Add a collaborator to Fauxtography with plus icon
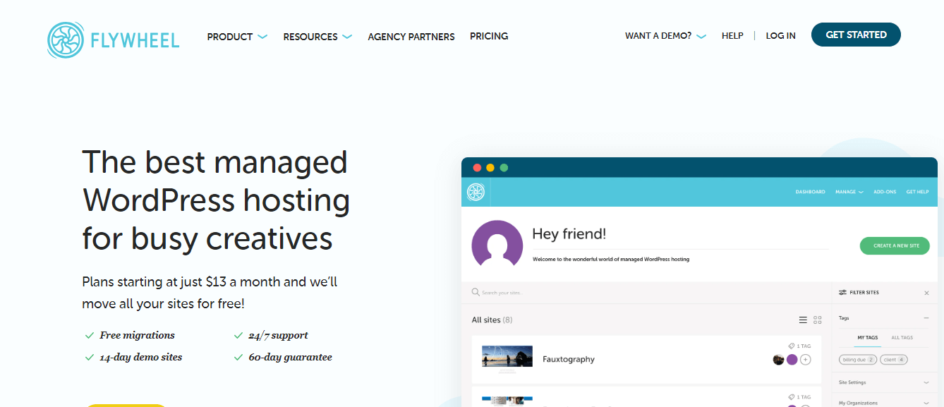This screenshot has width=944, height=407. pyautogui.click(x=806, y=360)
